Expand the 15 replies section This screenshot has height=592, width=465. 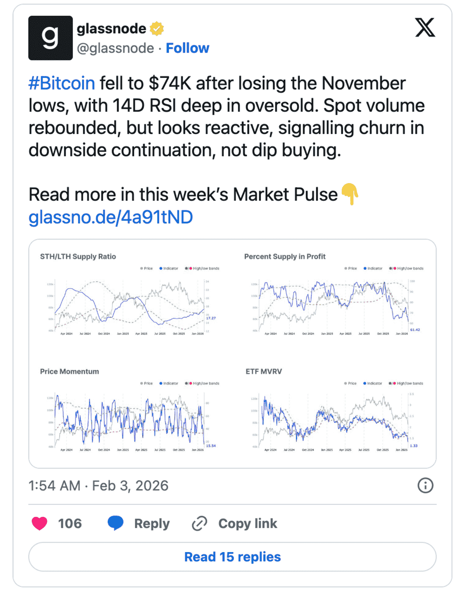click(x=232, y=557)
